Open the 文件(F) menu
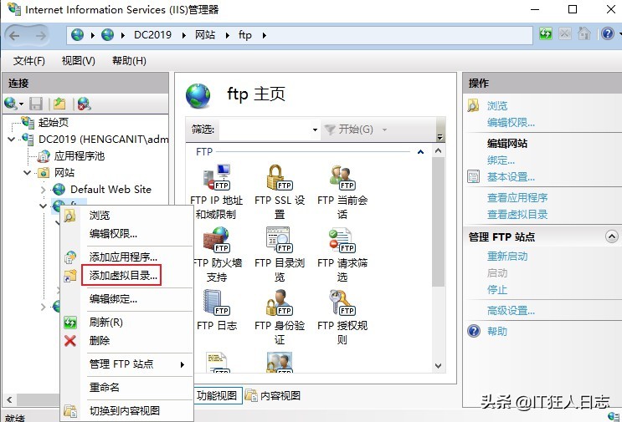 click(29, 60)
